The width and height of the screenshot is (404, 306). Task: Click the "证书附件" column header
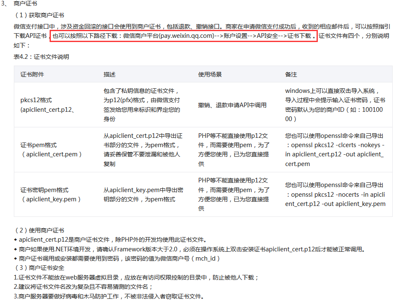coord(32,74)
